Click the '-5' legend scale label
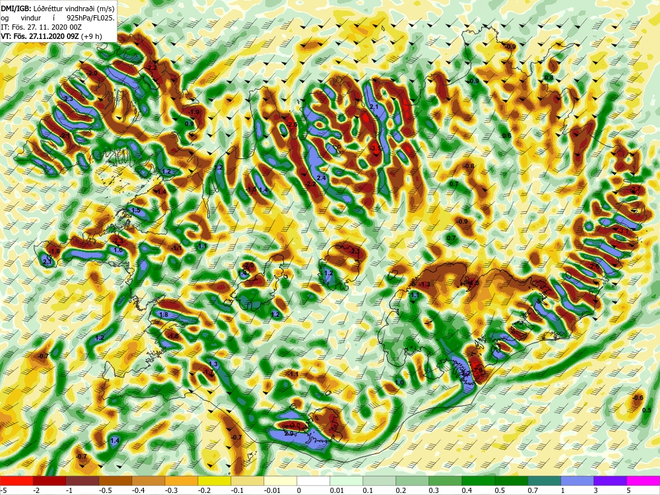Screen dimensions: 660x495 click(x=3, y=490)
